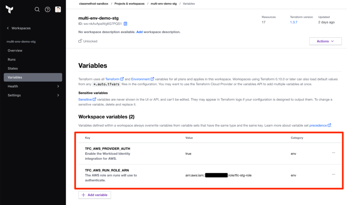
Task: Open the help question mark icon
Action: click(x=48, y=9)
